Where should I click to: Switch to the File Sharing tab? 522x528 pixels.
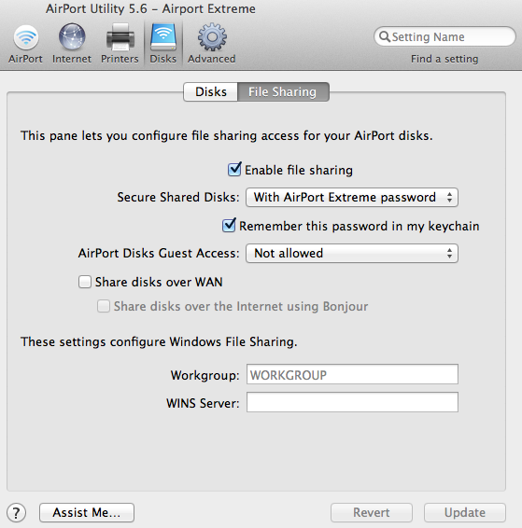point(283,91)
